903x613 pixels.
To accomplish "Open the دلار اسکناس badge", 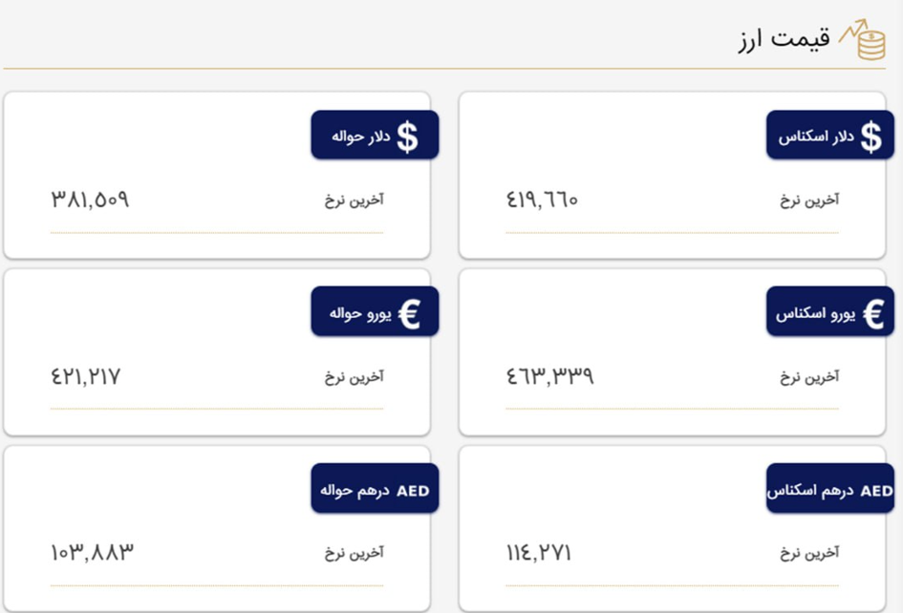I will pos(829,135).
